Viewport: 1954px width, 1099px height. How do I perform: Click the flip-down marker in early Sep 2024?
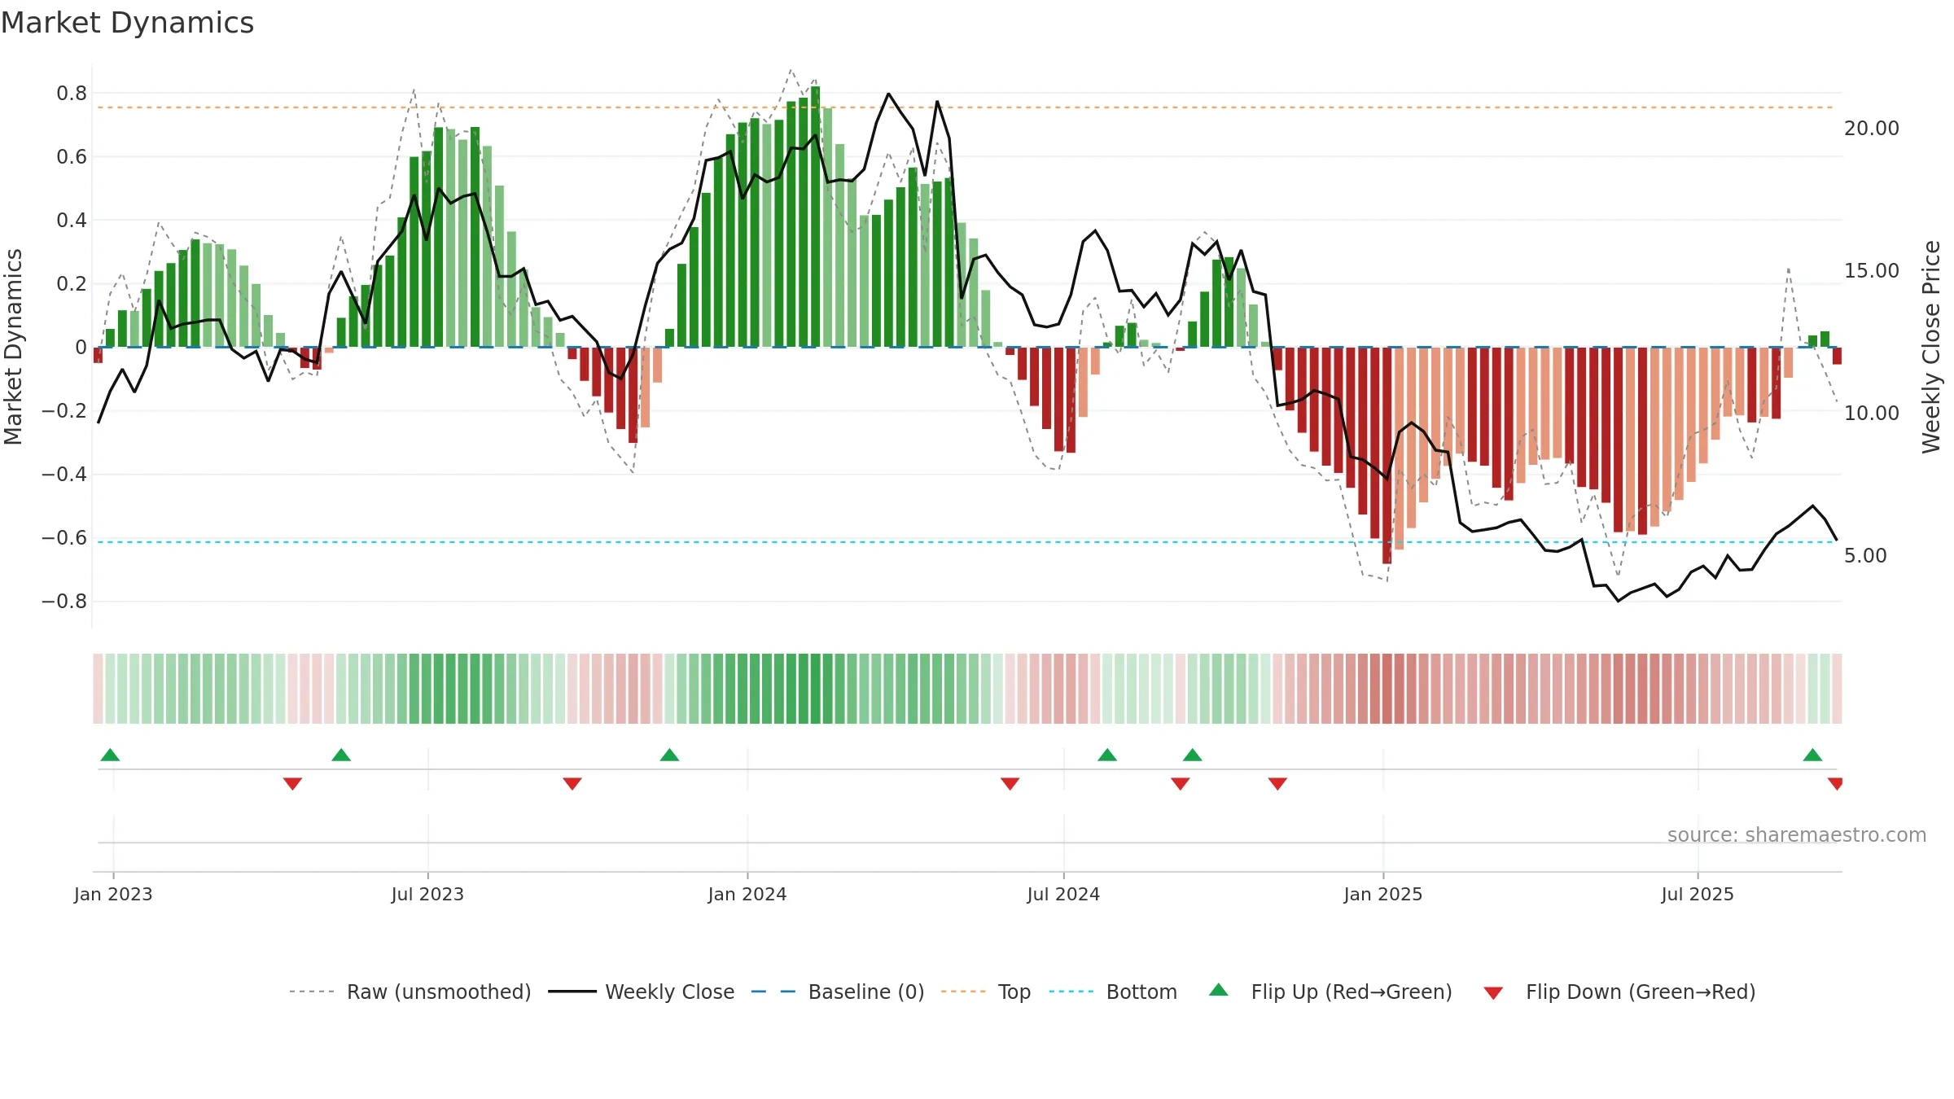[1181, 784]
